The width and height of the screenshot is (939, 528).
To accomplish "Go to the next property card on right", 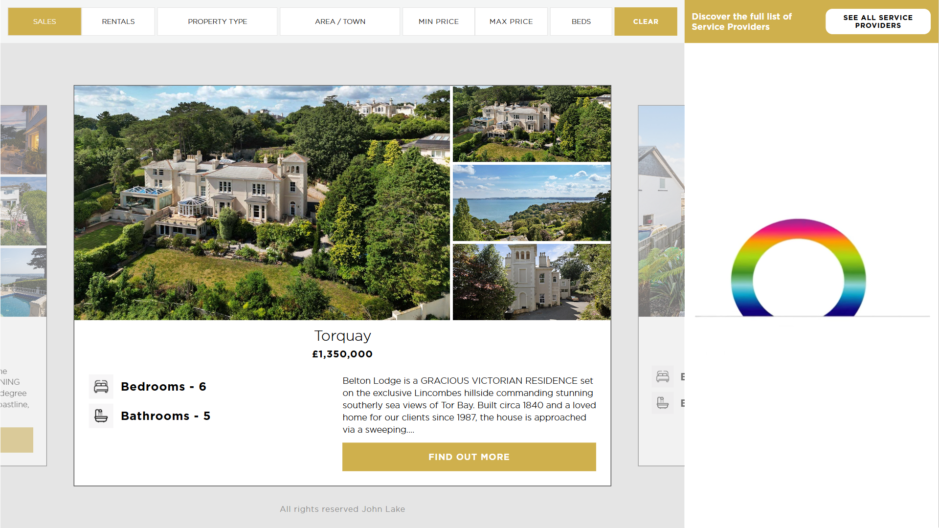I will click(x=661, y=286).
